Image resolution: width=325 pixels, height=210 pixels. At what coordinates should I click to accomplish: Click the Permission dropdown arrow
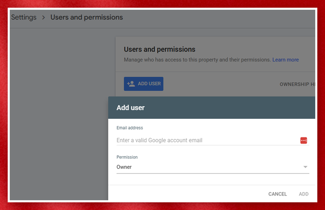click(305, 167)
